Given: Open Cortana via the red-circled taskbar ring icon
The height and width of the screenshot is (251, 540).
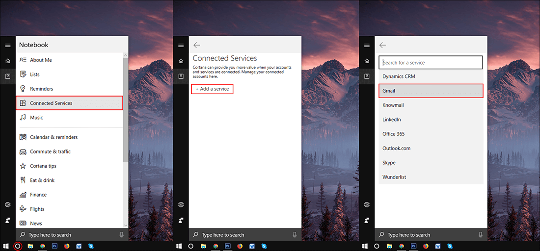Looking at the screenshot, I should (18, 246).
